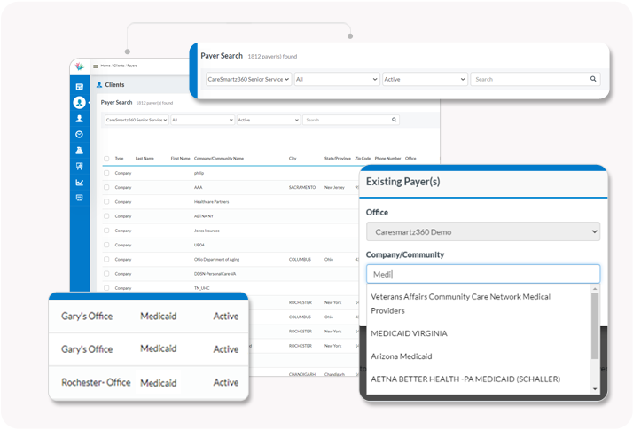The width and height of the screenshot is (633, 430).
Task: Sort by the City column header
Action: coord(293,159)
